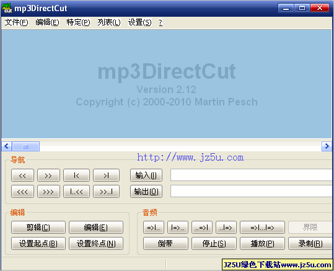334x271 pixels.
Task: Click the ..=>| audio preview button
Action: (202, 228)
